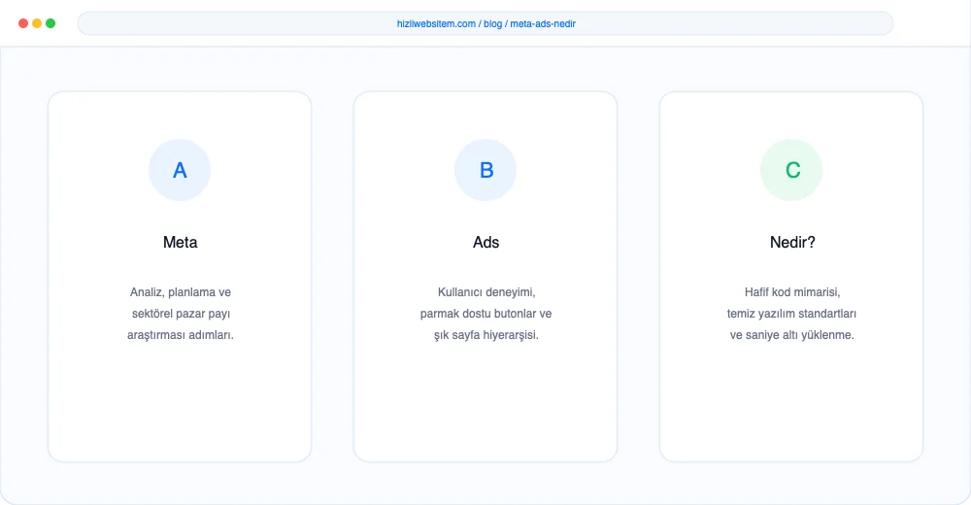Select the Ads card heading
The width and height of the screenshot is (971, 505).
pyautogui.click(x=486, y=242)
